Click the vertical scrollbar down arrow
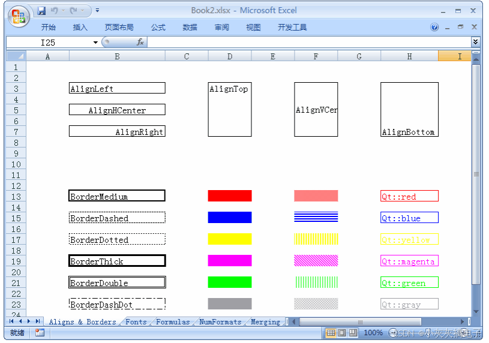The width and height of the screenshot is (489, 343). pyautogui.click(x=476, y=311)
